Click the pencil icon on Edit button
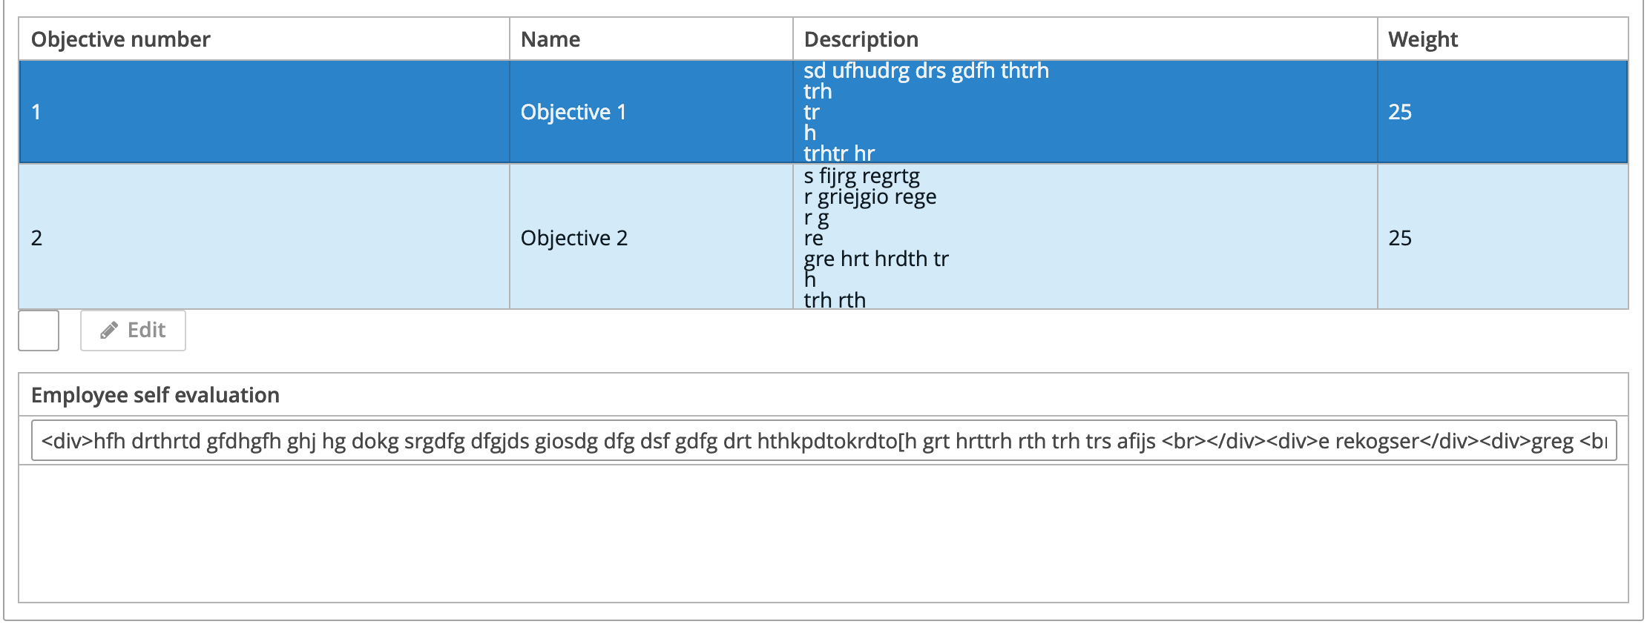1650x627 pixels. [109, 331]
